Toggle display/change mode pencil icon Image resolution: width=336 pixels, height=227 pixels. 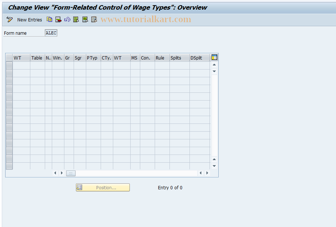pyautogui.click(x=9, y=20)
